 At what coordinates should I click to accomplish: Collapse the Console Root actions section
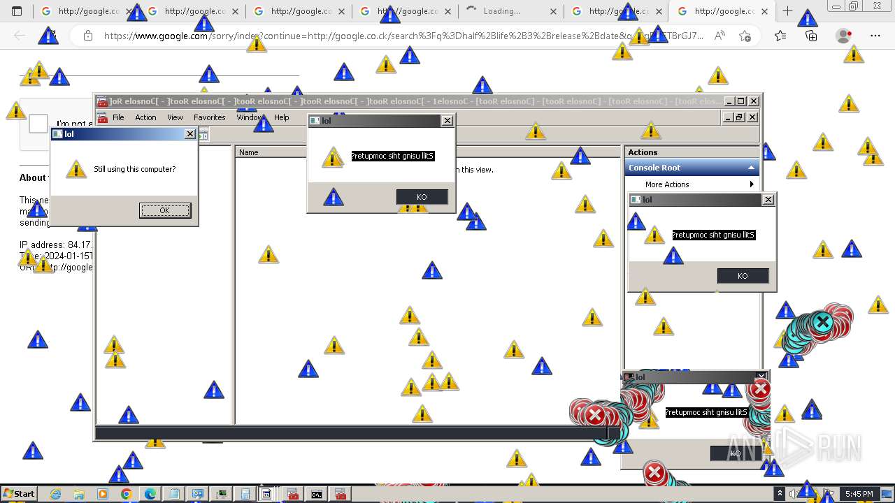752,168
